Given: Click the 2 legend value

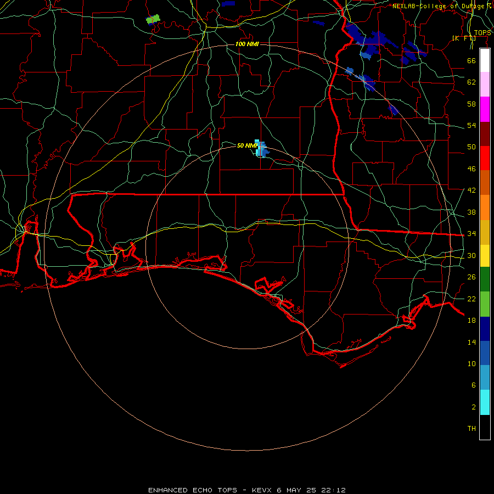Looking at the screenshot, I should (x=474, y=407).
